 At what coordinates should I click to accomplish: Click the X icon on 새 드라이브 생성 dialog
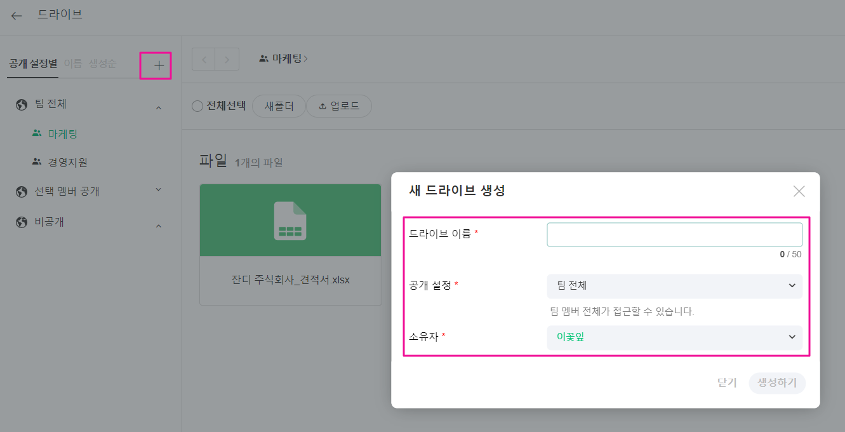(x=799, y=191)
